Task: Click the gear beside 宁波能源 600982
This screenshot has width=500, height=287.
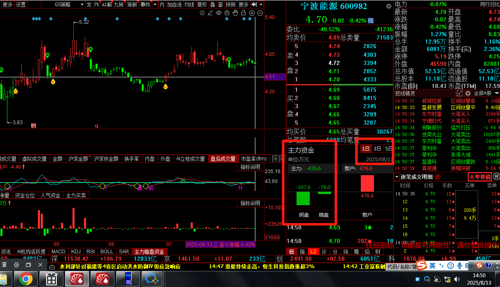Action: coord(388,6)
